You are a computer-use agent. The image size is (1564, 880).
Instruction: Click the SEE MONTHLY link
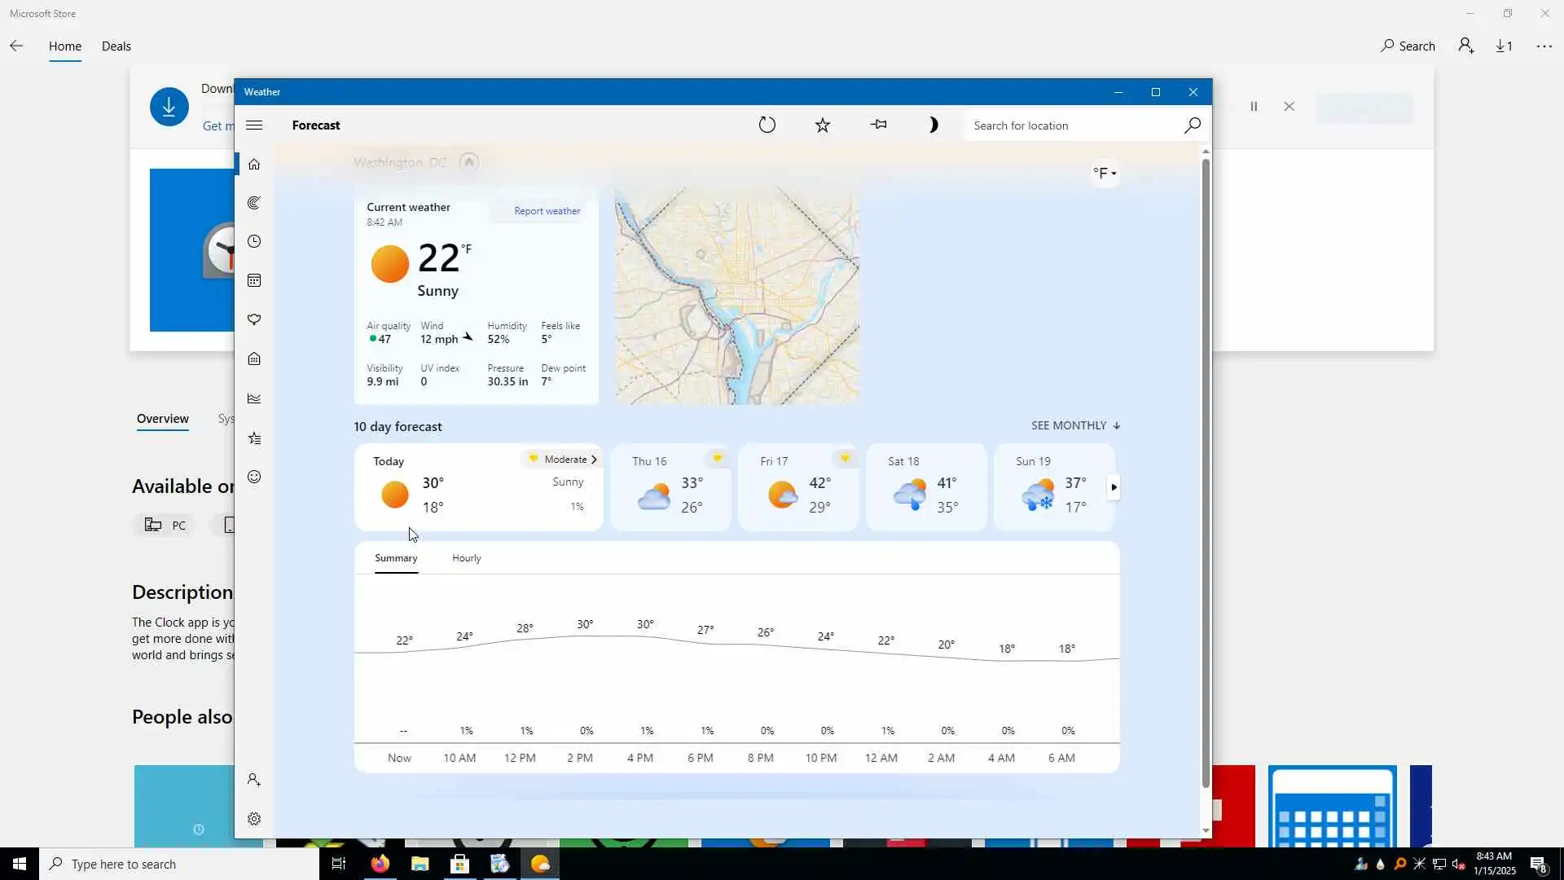click(1075, 425)
